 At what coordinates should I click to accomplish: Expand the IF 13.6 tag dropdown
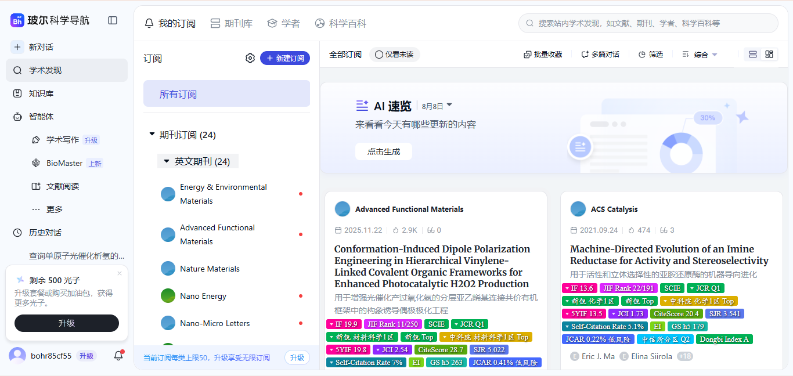click(580, 288)
